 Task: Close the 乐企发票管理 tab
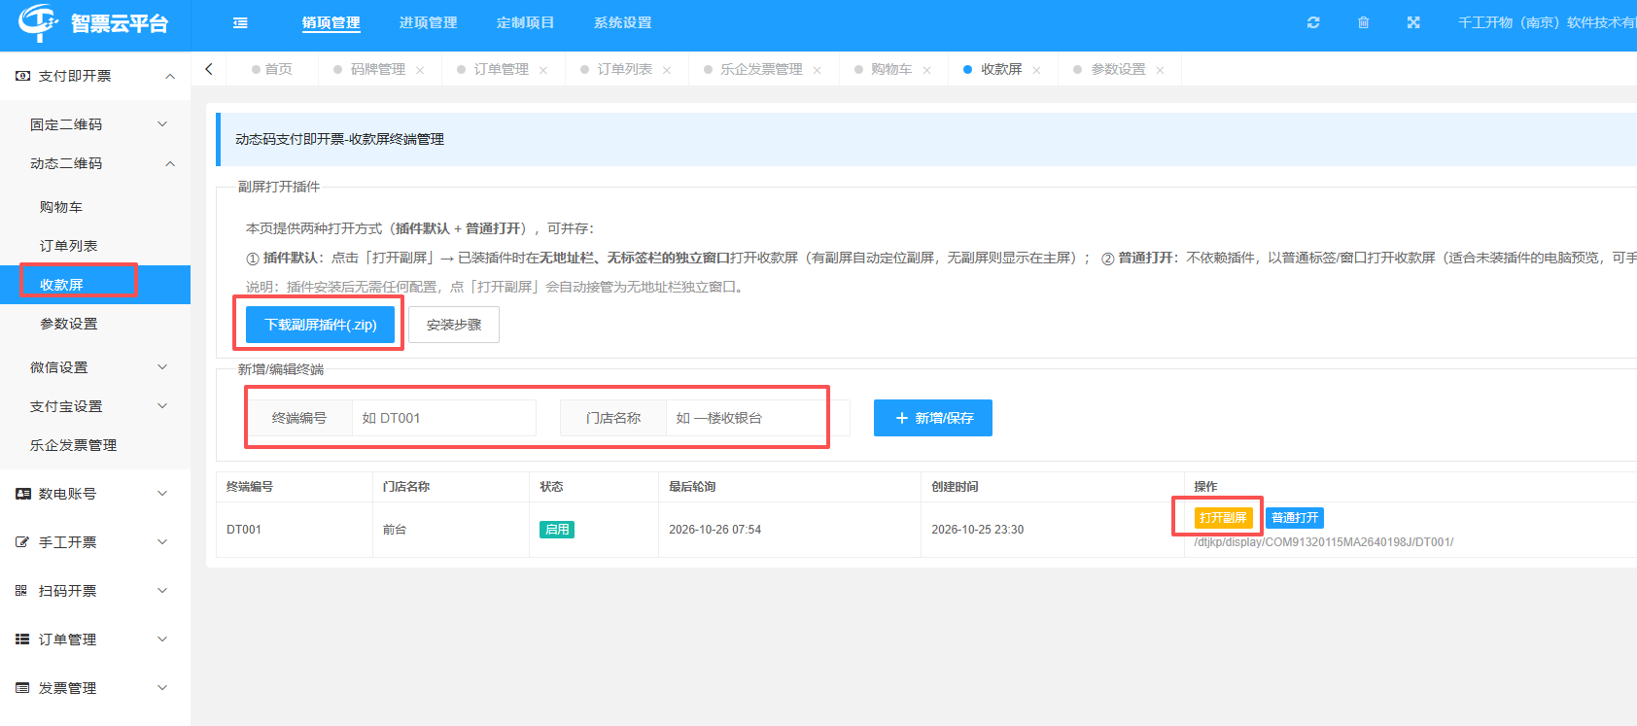818,70
